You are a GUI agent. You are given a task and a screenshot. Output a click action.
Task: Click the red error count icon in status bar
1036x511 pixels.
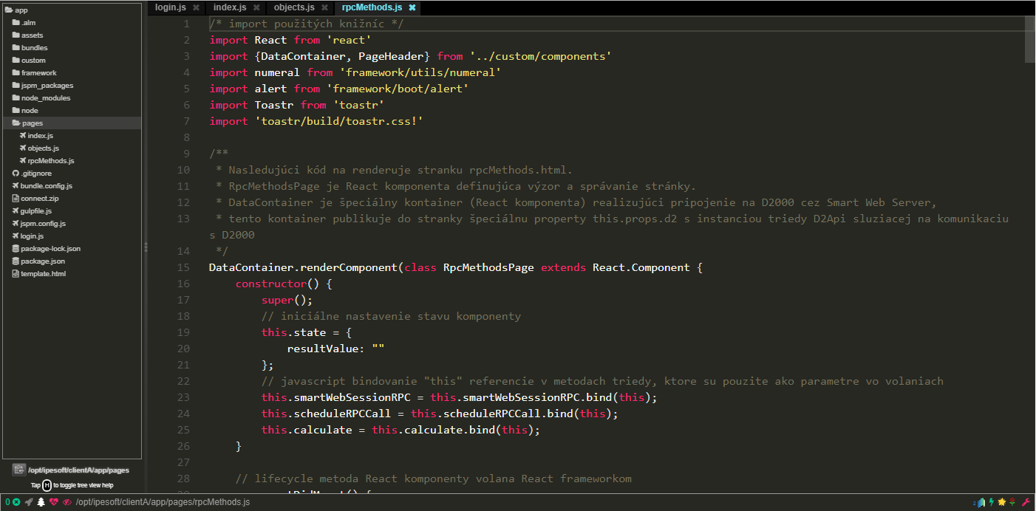click(x=16, y=502)
